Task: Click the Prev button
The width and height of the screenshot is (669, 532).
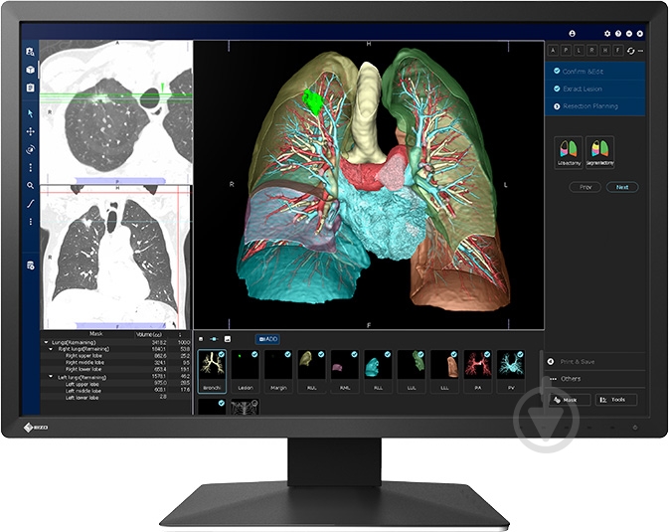Action: [585, 187]
